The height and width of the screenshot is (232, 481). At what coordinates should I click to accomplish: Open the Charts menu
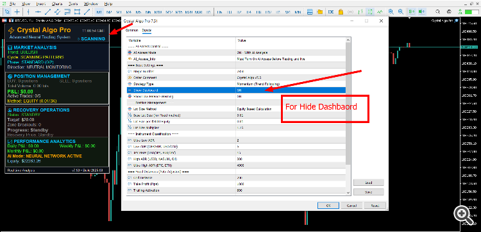click(56, 4)
